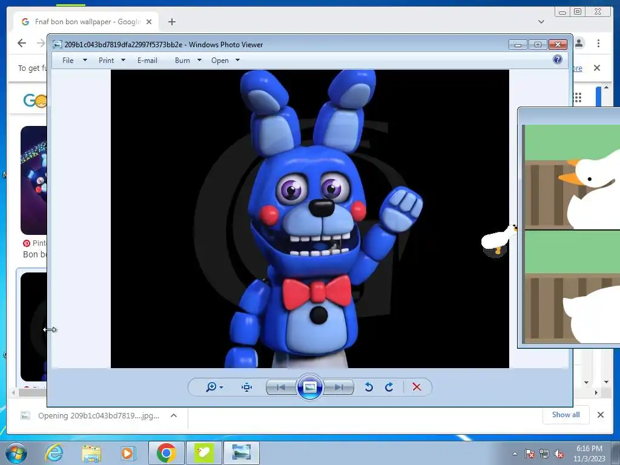Viewport: 620px width, 465px height.
Task: Open Chrome tab search chevron
Action: click(x=541, y=22)
